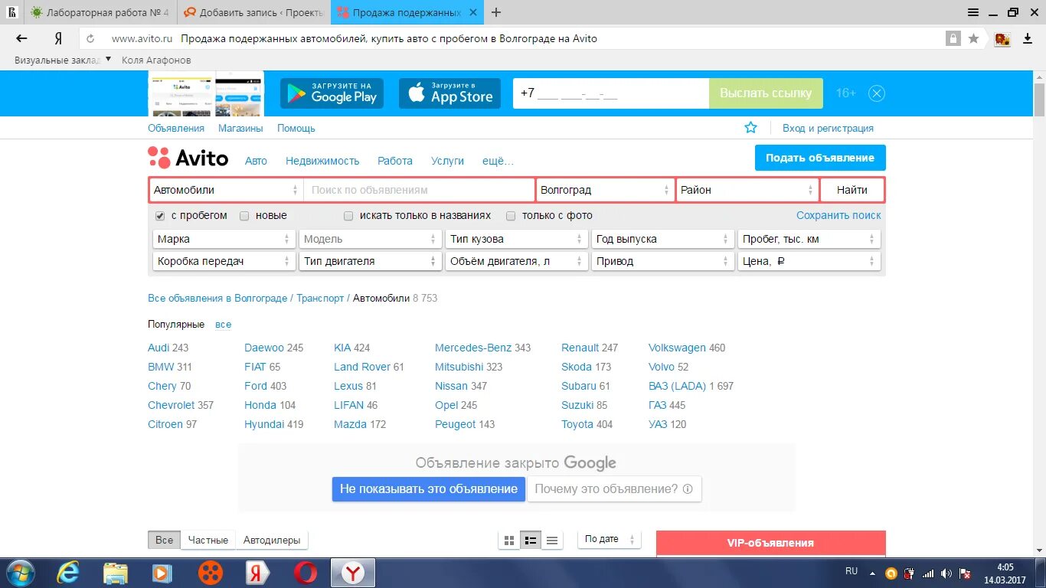Expand the Год выпуска dropdown
Image resolution: width=1046 pixels, height=588 pixels.
coord(663,239)
